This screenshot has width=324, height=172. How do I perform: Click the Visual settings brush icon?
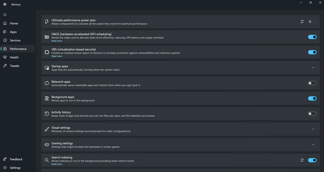[x=47, y=129]
